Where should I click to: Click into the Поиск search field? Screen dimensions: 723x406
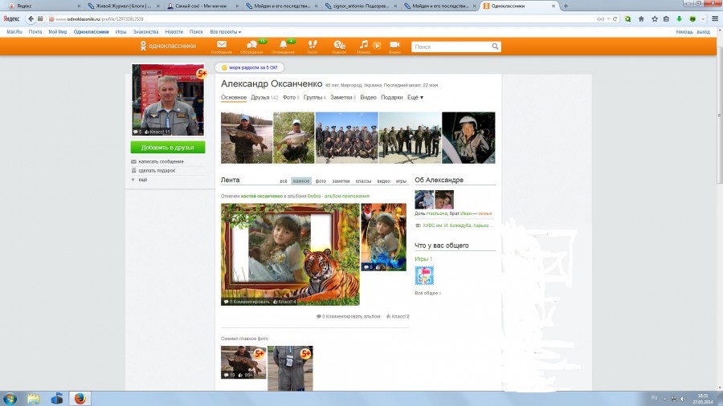coord(450,47)
